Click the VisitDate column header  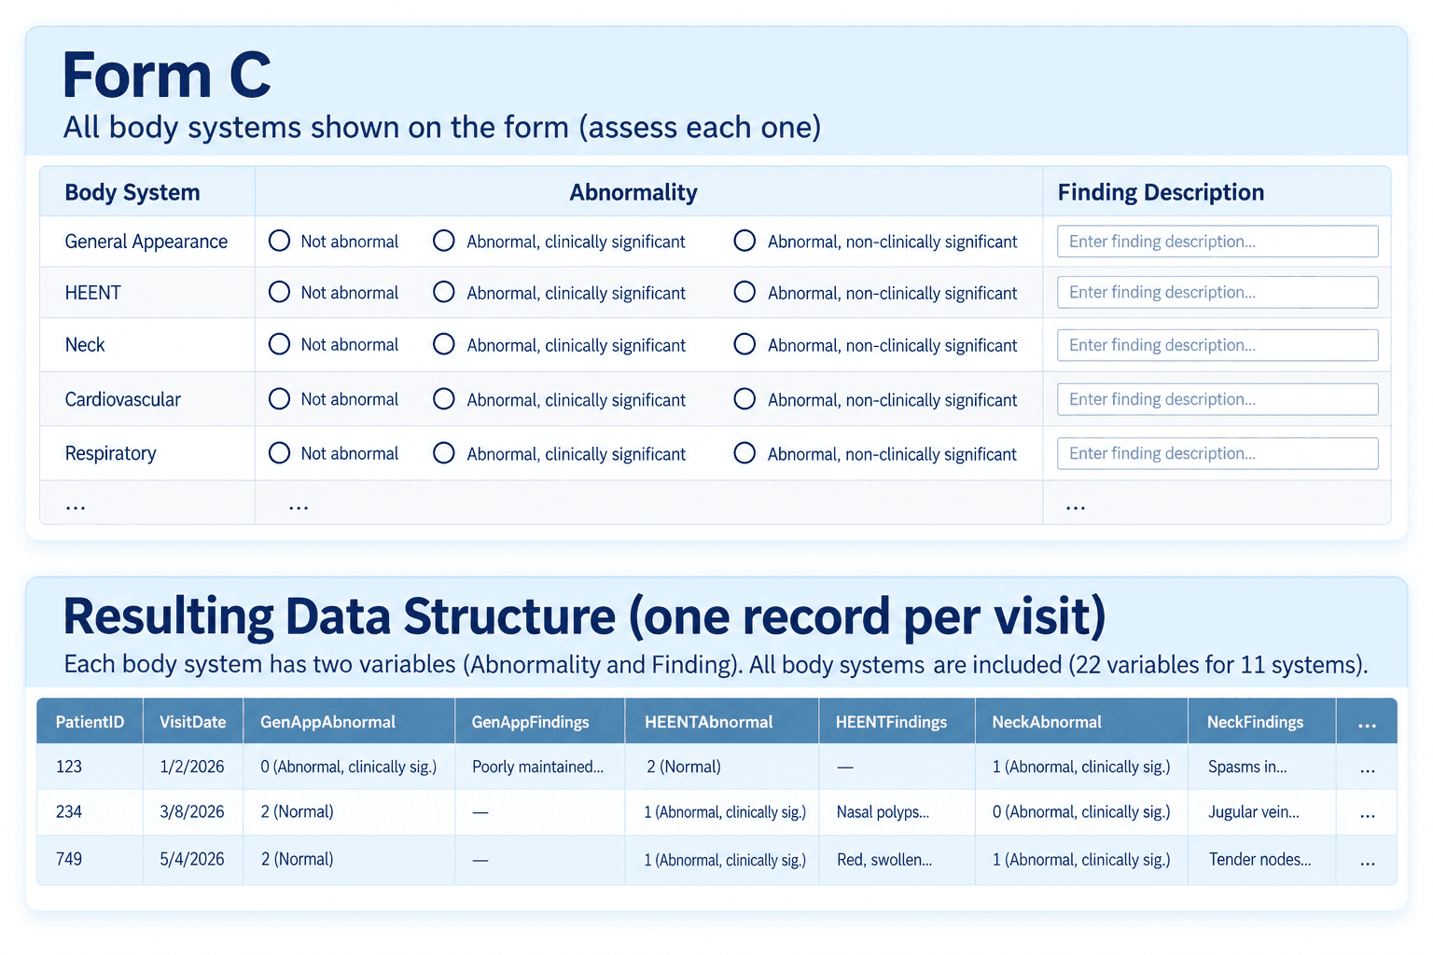[x=193, y=722]
